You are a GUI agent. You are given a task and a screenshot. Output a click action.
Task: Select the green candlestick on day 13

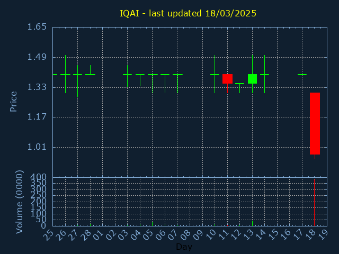point(252,79)
